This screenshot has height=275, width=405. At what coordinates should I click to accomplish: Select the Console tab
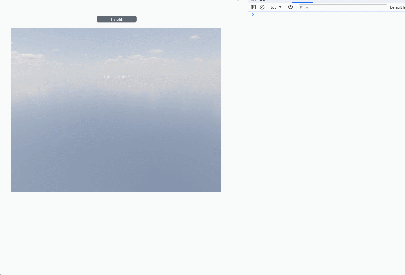(302, 1)
